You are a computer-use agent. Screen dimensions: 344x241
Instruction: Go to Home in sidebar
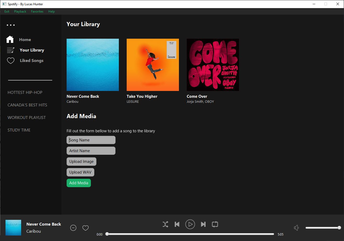tap(25, 40)
